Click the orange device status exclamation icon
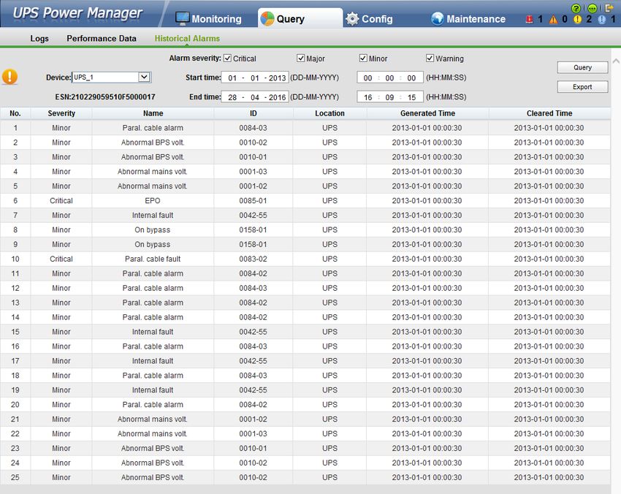This screenshot has height=494, width=621. 10,77
